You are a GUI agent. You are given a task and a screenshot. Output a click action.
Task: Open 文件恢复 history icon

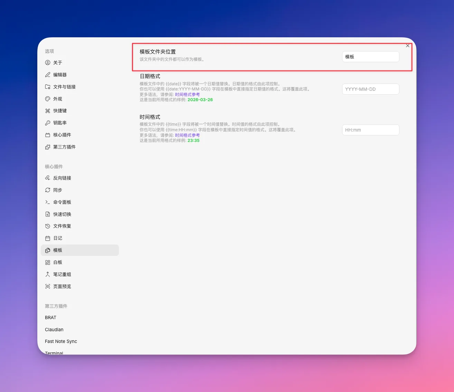click(x=48, y=226)
